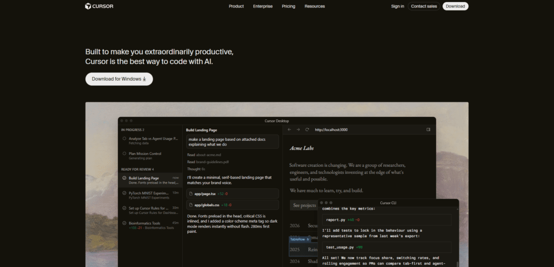The image size is (554, 267).
Task: Click the reload icon beside localhost URL
Action: tap(307, 129)
